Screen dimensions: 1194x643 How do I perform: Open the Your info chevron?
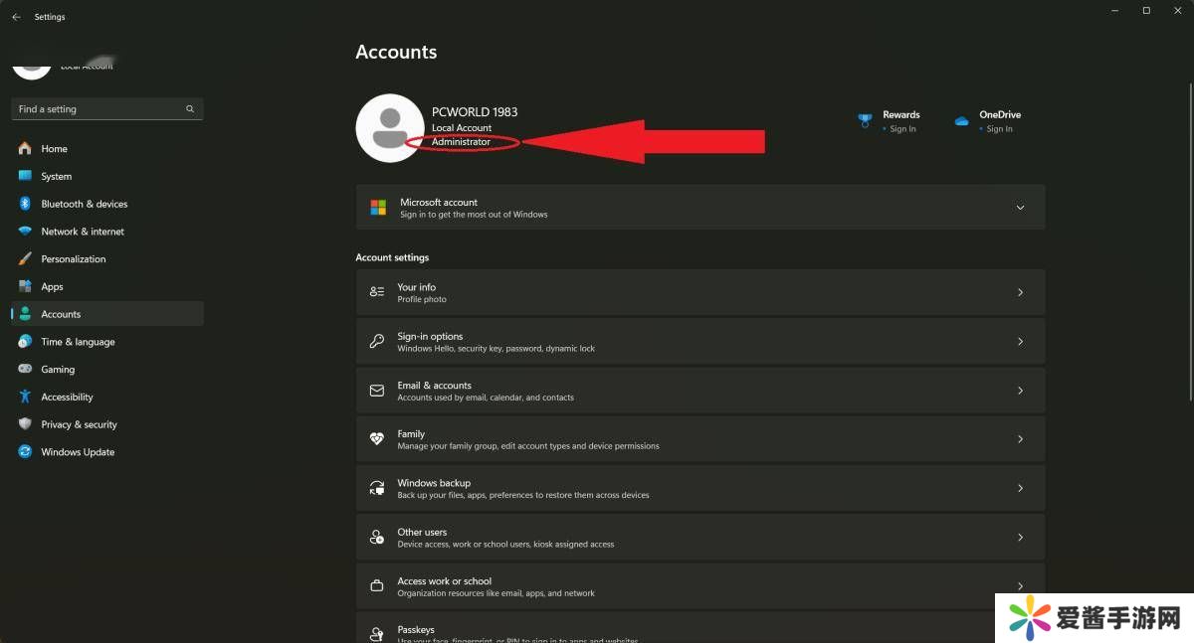(1020, 292)
